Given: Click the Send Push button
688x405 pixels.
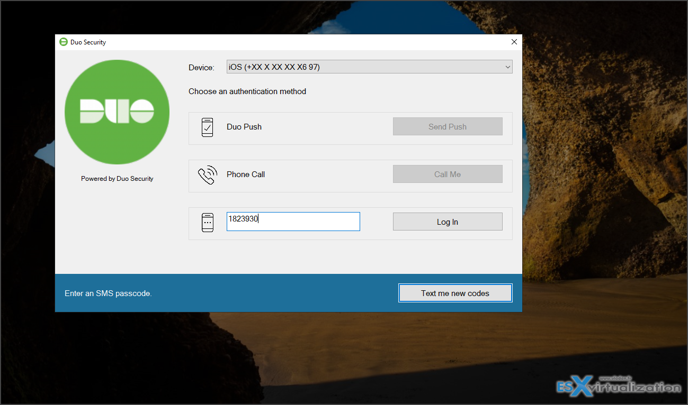Looking at the screenshot, I should (x=448, y=127).
